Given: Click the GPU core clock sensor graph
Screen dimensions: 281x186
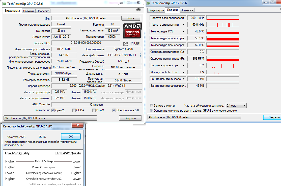Looking at the screenshot, I should click(x=223, y=18).
